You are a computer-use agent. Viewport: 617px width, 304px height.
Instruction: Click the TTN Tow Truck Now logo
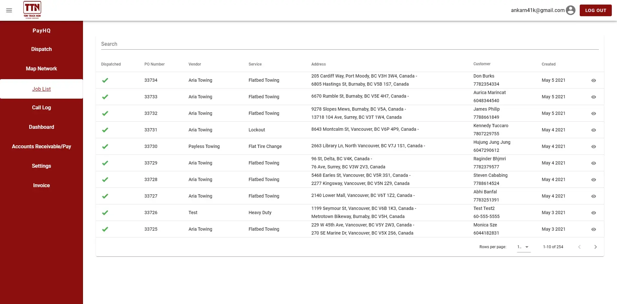click(x=32, y=10)
